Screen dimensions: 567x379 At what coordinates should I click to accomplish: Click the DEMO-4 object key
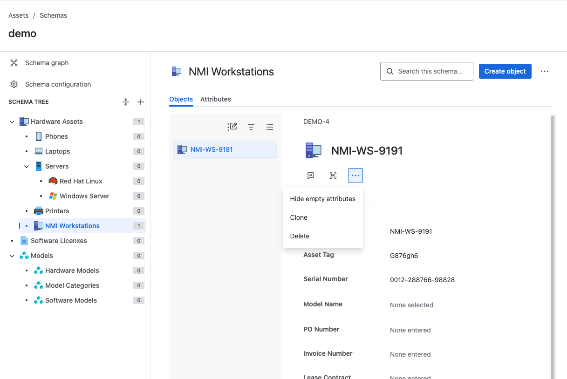pyautogui.click(x=316, y=122)
